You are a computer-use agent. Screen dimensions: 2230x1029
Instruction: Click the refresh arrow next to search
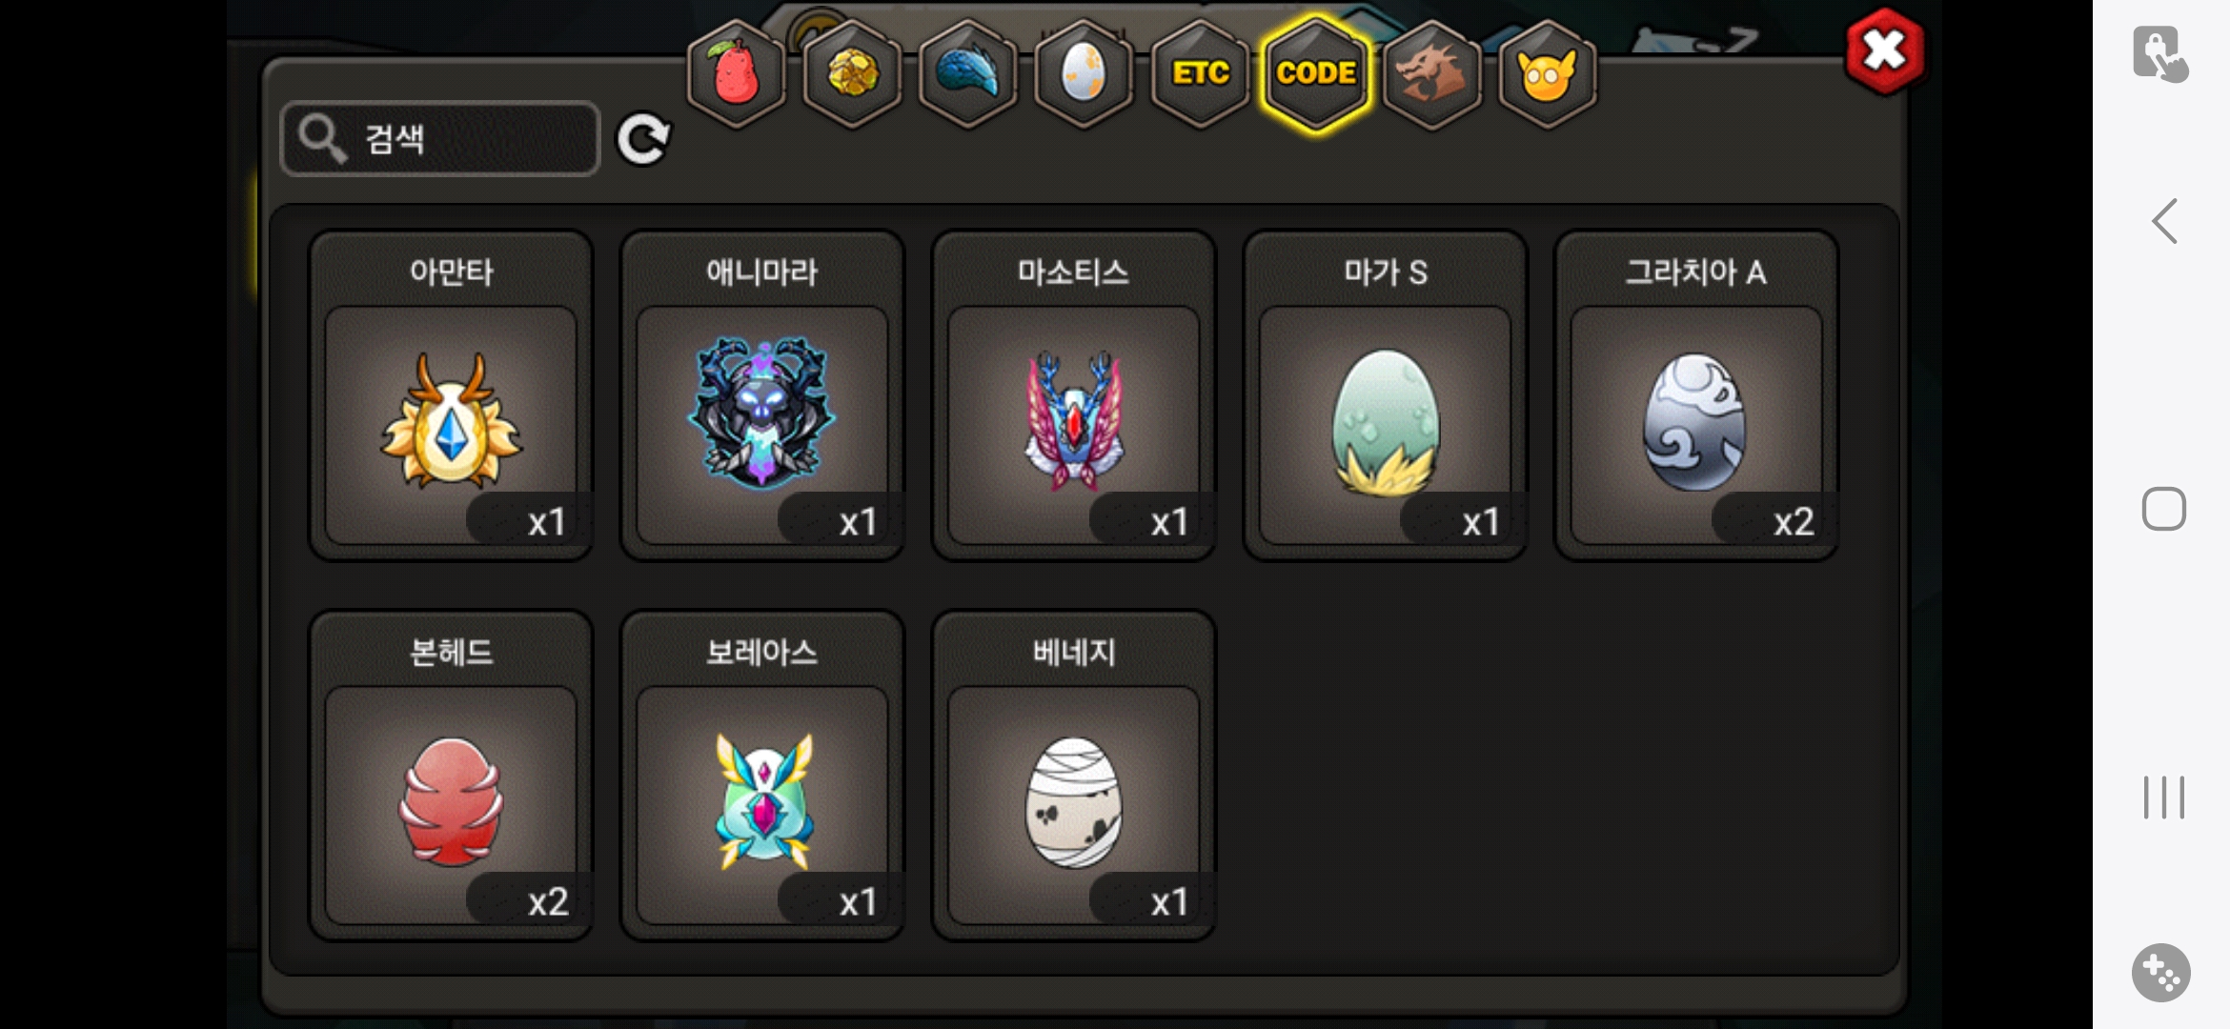(643, 140)
